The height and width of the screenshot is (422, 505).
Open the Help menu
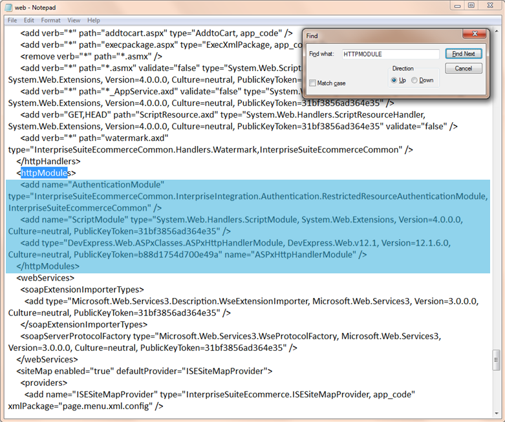94,21
